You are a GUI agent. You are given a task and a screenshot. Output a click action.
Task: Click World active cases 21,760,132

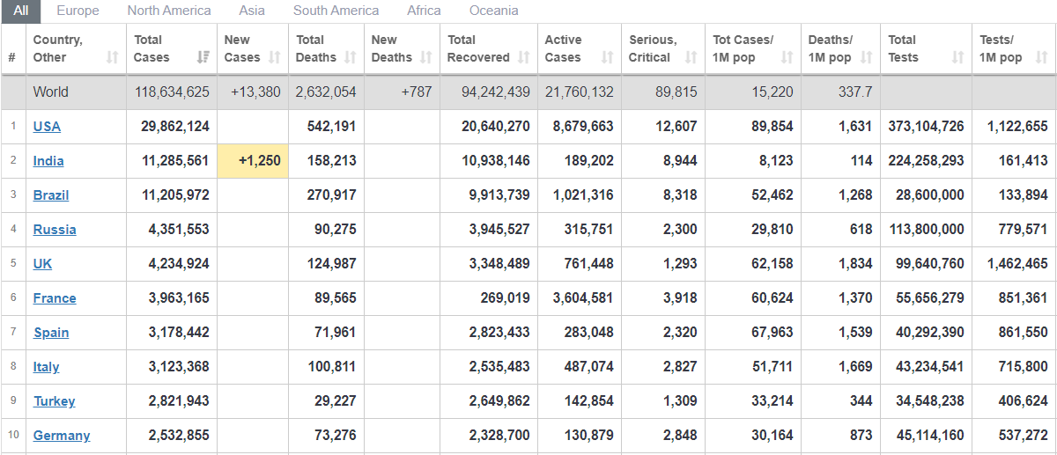pyautogui.click(x=580, y=92)
